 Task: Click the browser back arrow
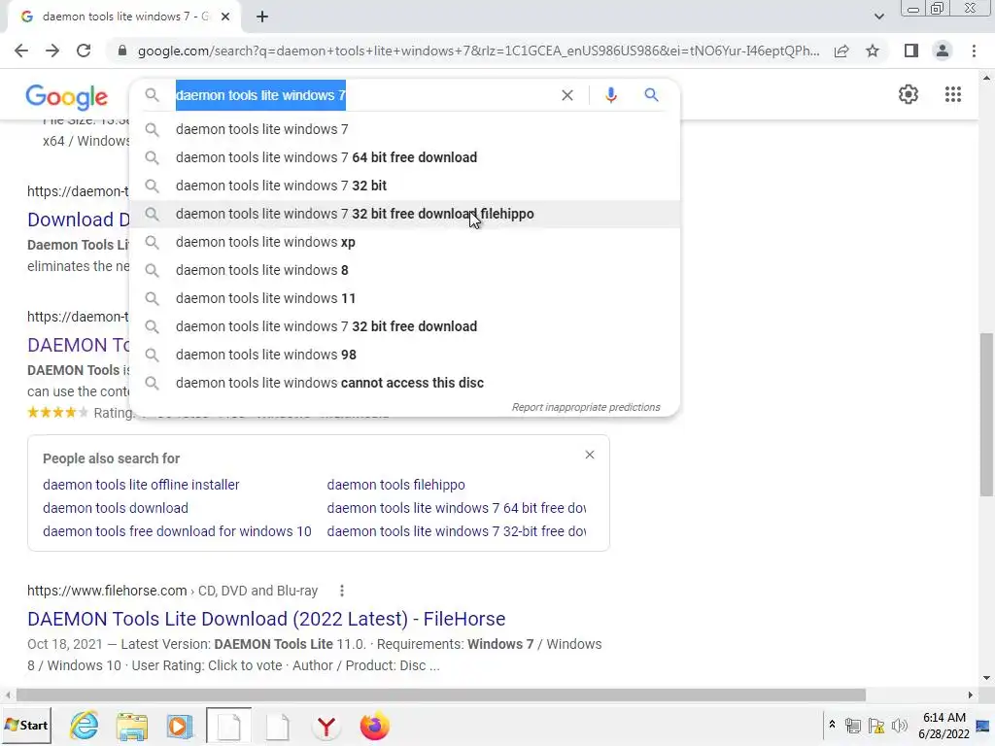21,51
